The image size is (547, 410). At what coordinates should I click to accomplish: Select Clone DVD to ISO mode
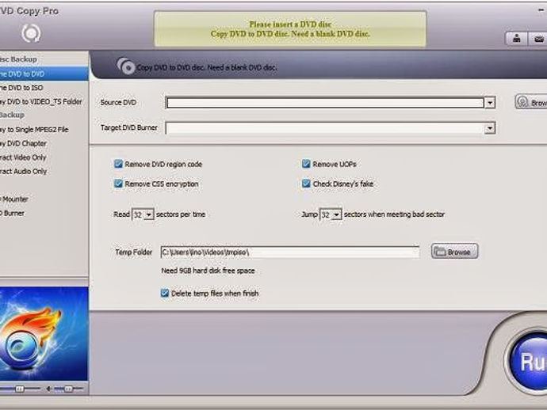tap(44, 88)
